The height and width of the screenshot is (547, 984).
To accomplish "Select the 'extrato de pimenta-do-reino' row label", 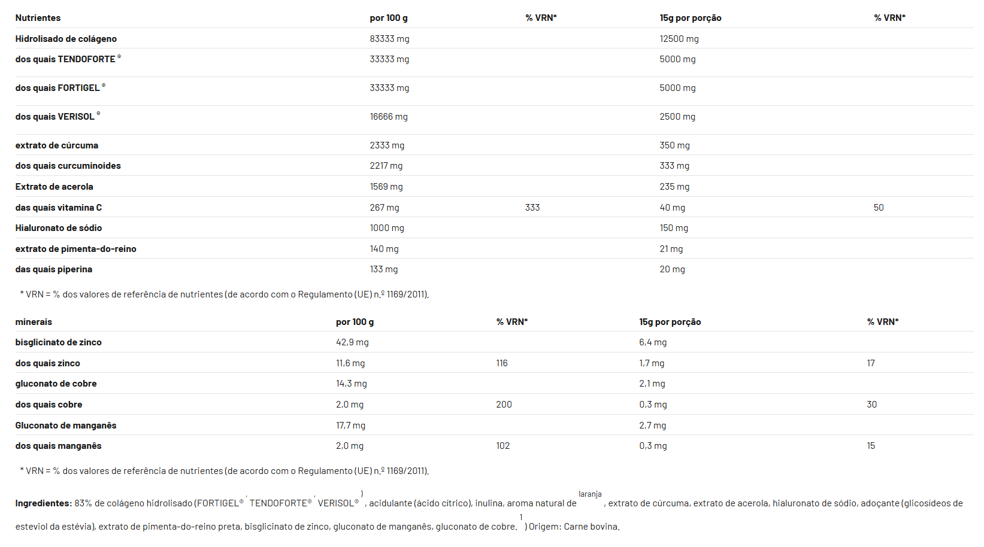I will (75, 249).
